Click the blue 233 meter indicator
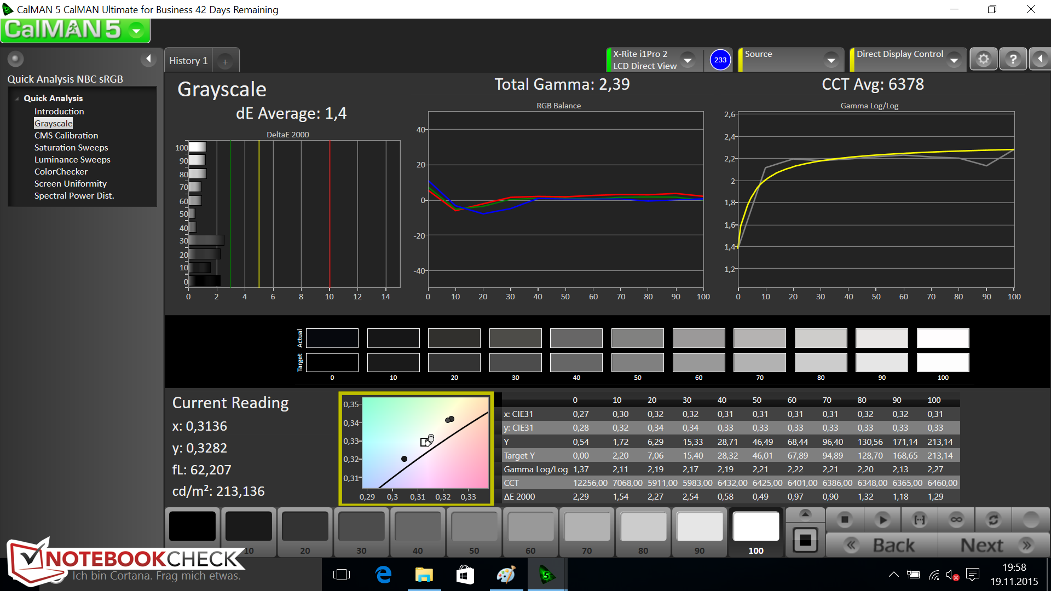This screenshot has height=591, width=1051. pyautogui.click(x=720, y=60)
